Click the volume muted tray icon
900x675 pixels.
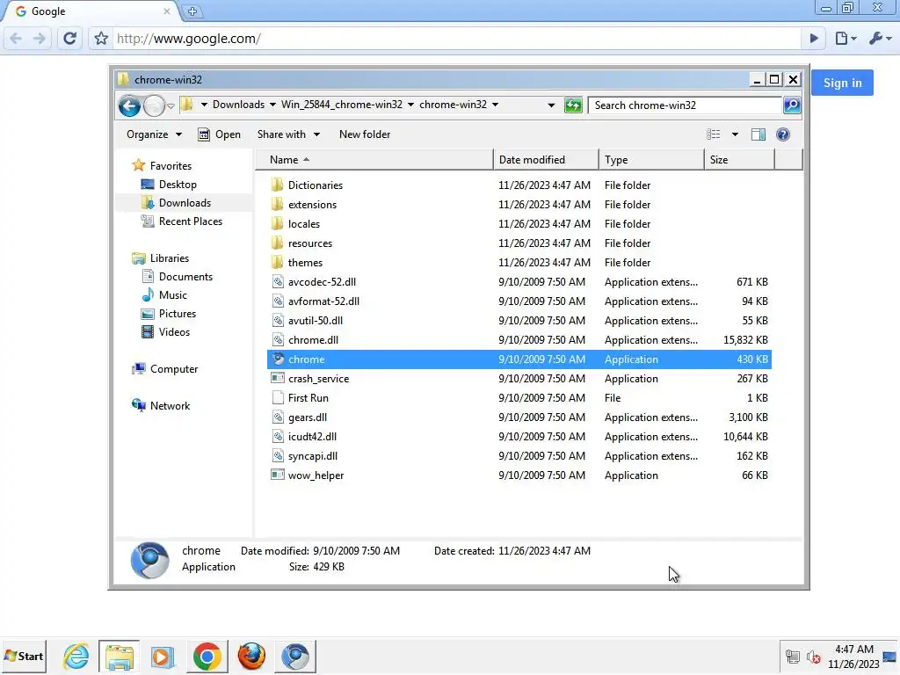813,657
